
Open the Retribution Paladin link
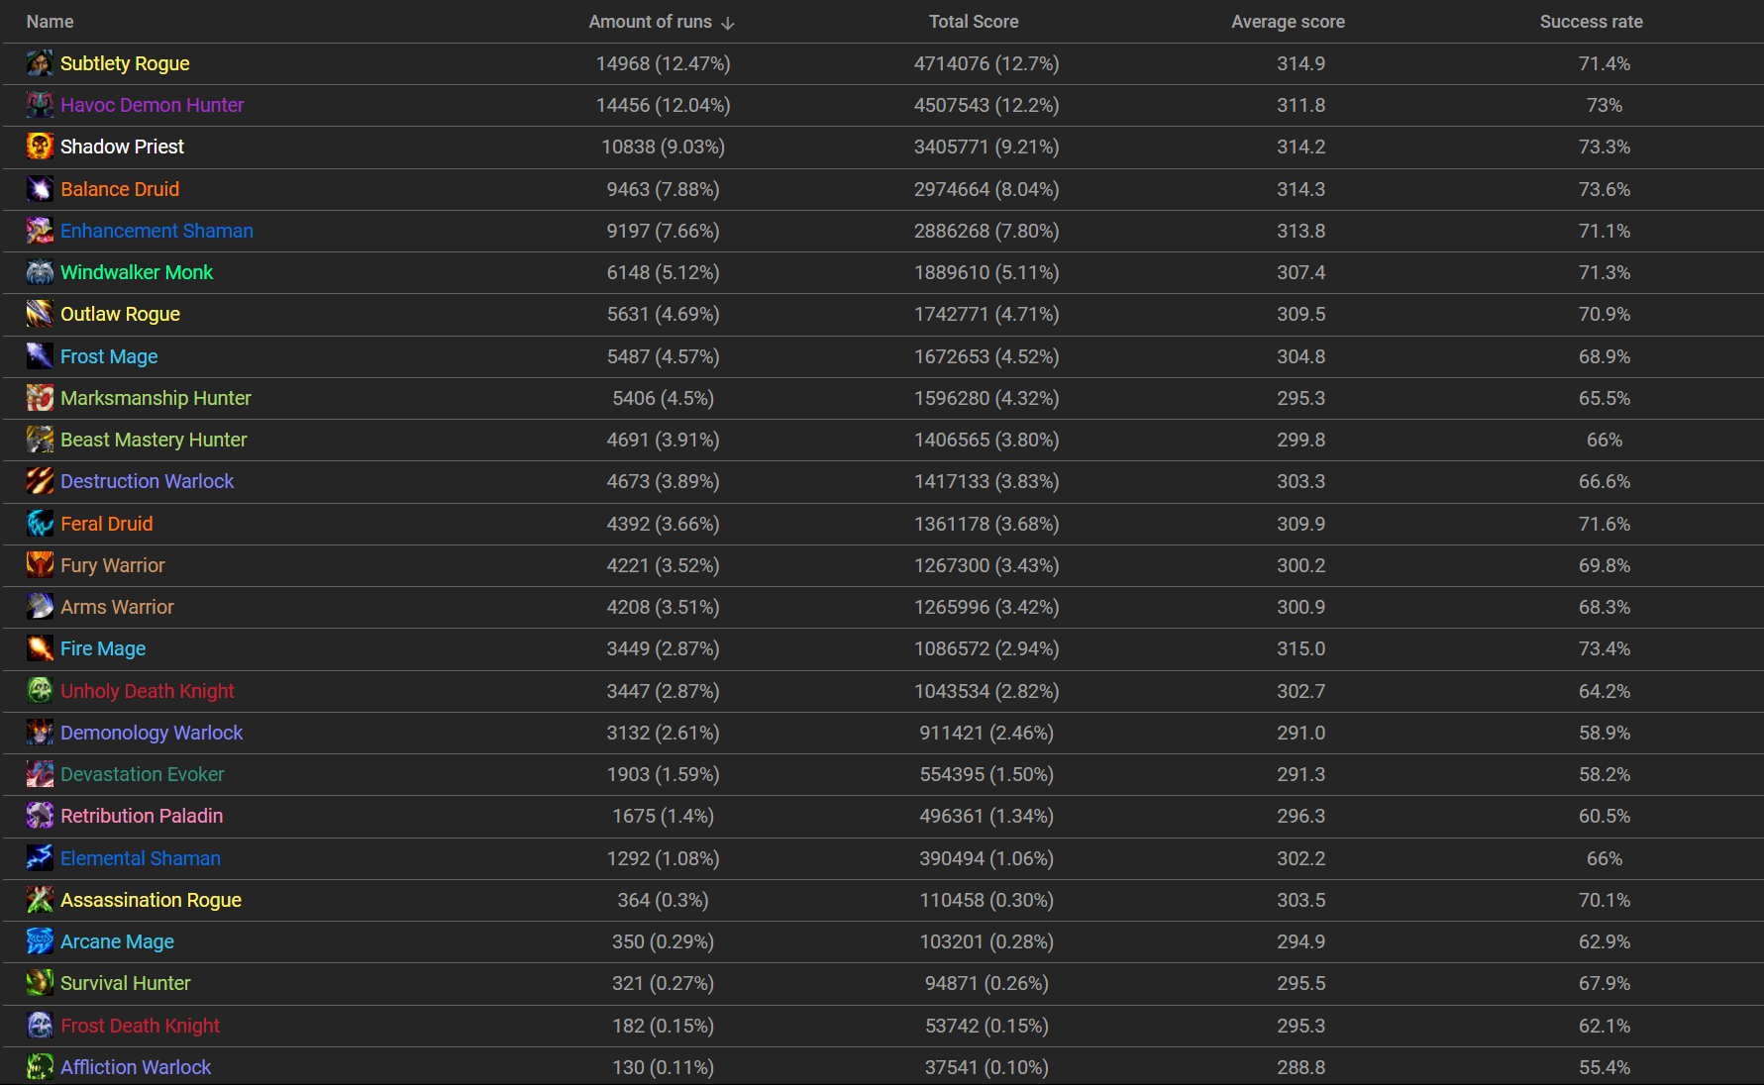142,816
